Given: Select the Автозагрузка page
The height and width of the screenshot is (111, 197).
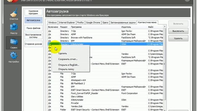Looking at the screenshot, I should point(34,20).
